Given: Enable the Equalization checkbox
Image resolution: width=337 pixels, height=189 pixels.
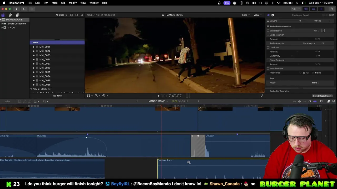Looking at the screenshot, I should pyautogui.click(x=268, y=31).
